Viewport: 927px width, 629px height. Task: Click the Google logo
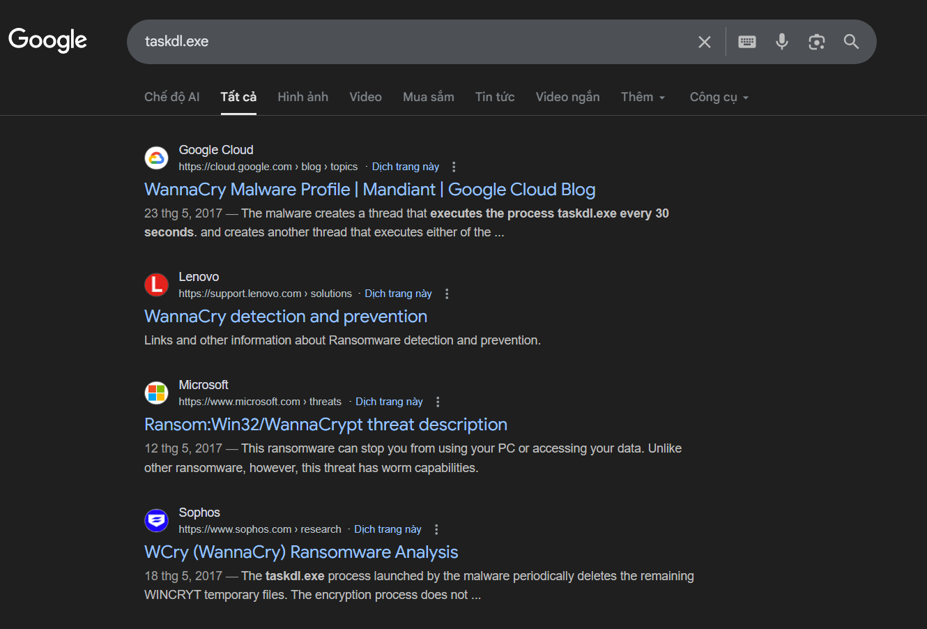coord(47,40)
